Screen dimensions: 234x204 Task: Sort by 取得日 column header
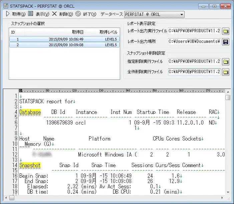pos(78,32)
